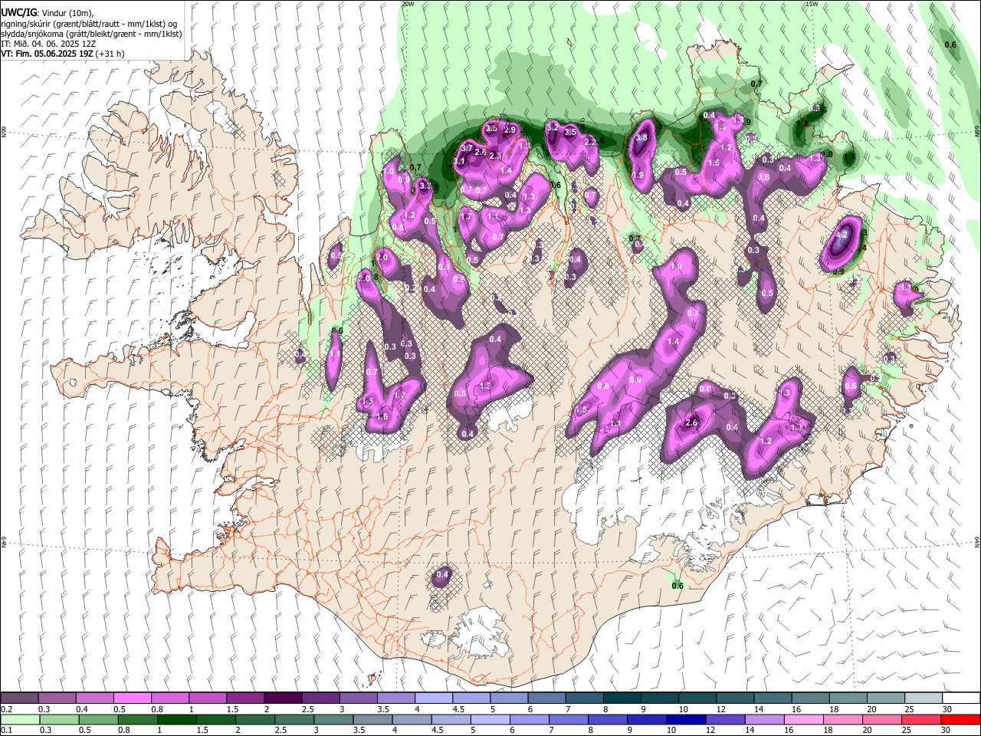
Task: Click the white 2.6 snowfall value
Action: tap(691, 423)
